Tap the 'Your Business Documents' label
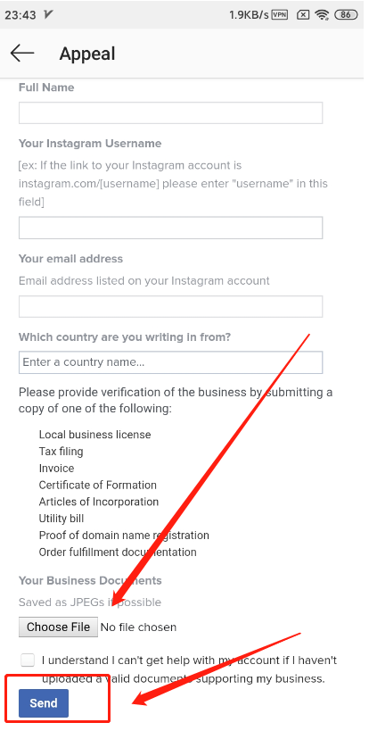This screenshot has height=731, width=369. pyautogui.click(x=90, y=580)
